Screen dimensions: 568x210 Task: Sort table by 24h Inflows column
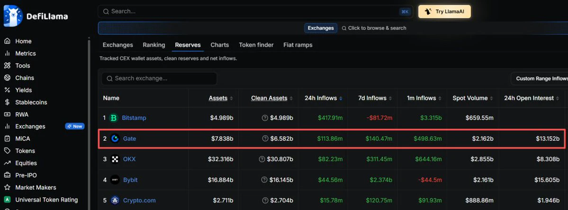(x=323, y=98)
